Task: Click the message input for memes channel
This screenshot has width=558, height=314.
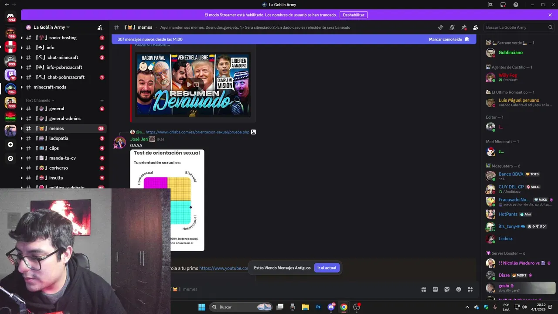Action: [294, 289]
